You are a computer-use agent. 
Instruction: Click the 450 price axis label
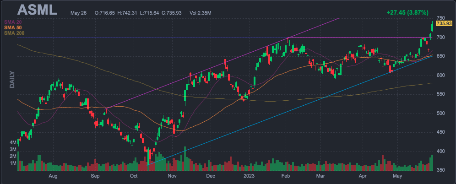point(441,132)
